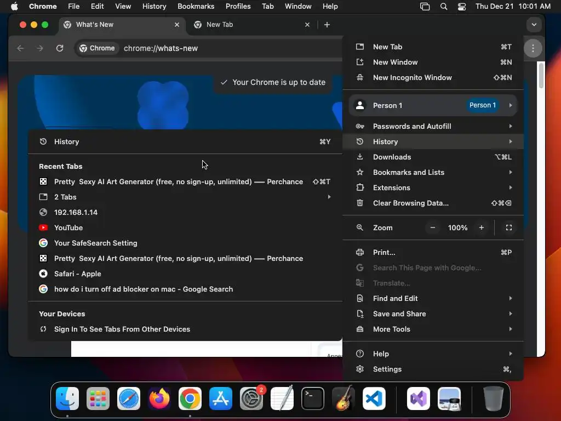Click the Spotlight search icon
Image resolution: width=561 pixels, height=421 pixels.
coord(444,6)
